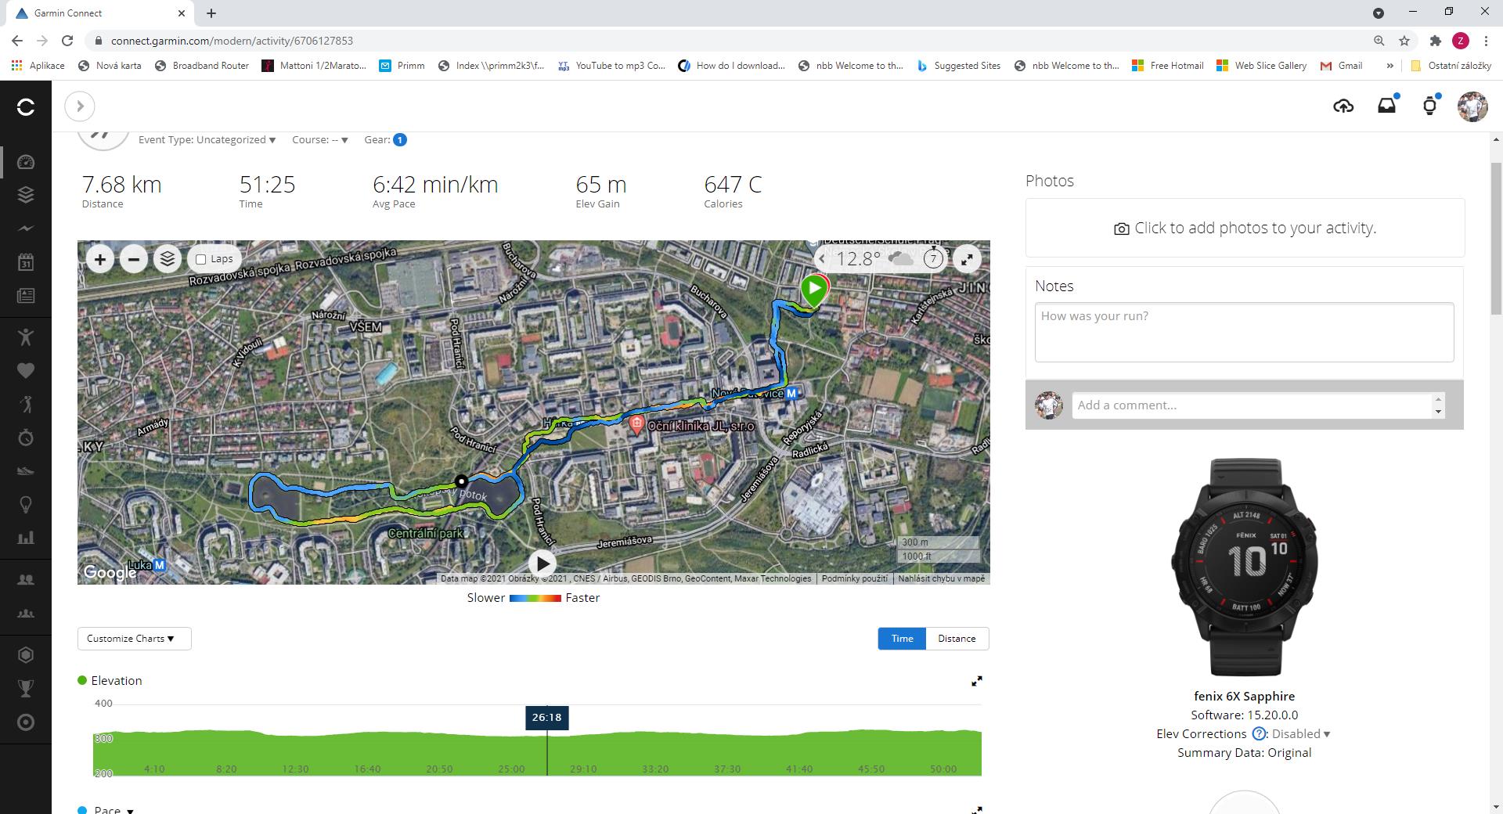
Task: Expand the Elevation chart
Action: tap(977, 681)
